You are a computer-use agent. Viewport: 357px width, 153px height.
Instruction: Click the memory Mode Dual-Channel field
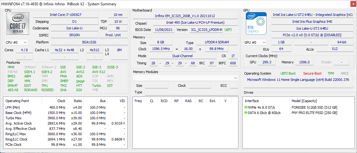(x=183, y=56)
